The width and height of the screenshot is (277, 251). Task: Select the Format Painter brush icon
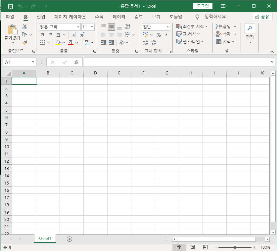click(x=25, y=43)
